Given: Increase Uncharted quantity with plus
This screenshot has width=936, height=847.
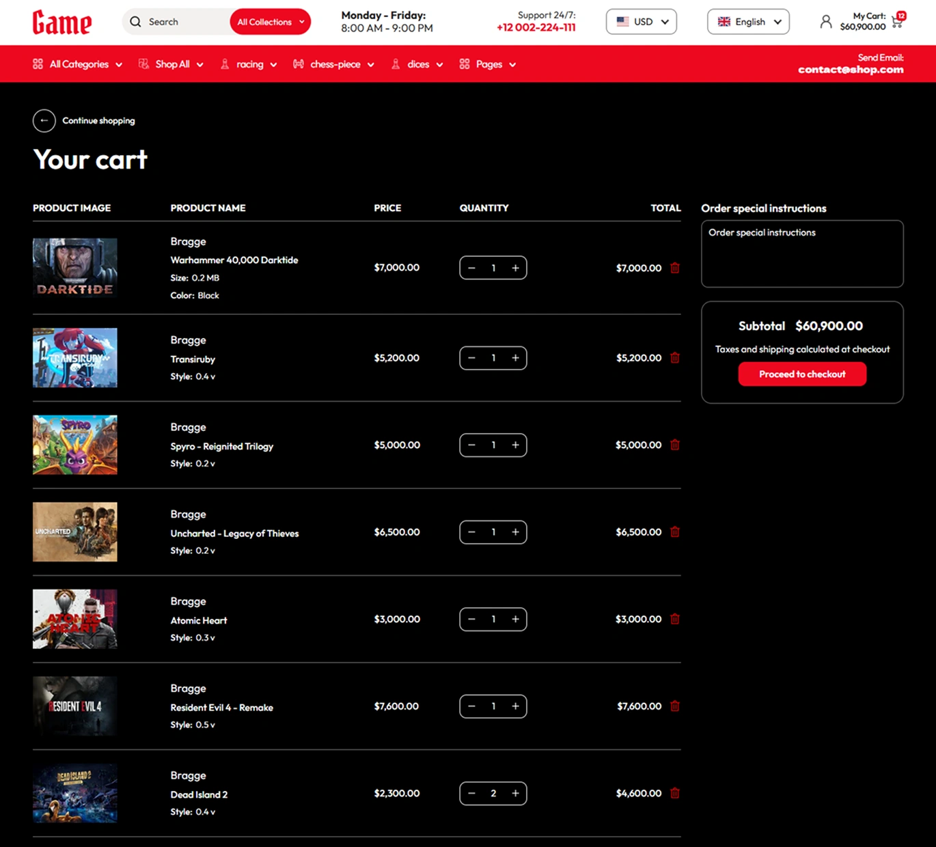Looking at the screenshot, I should point(515,532).
